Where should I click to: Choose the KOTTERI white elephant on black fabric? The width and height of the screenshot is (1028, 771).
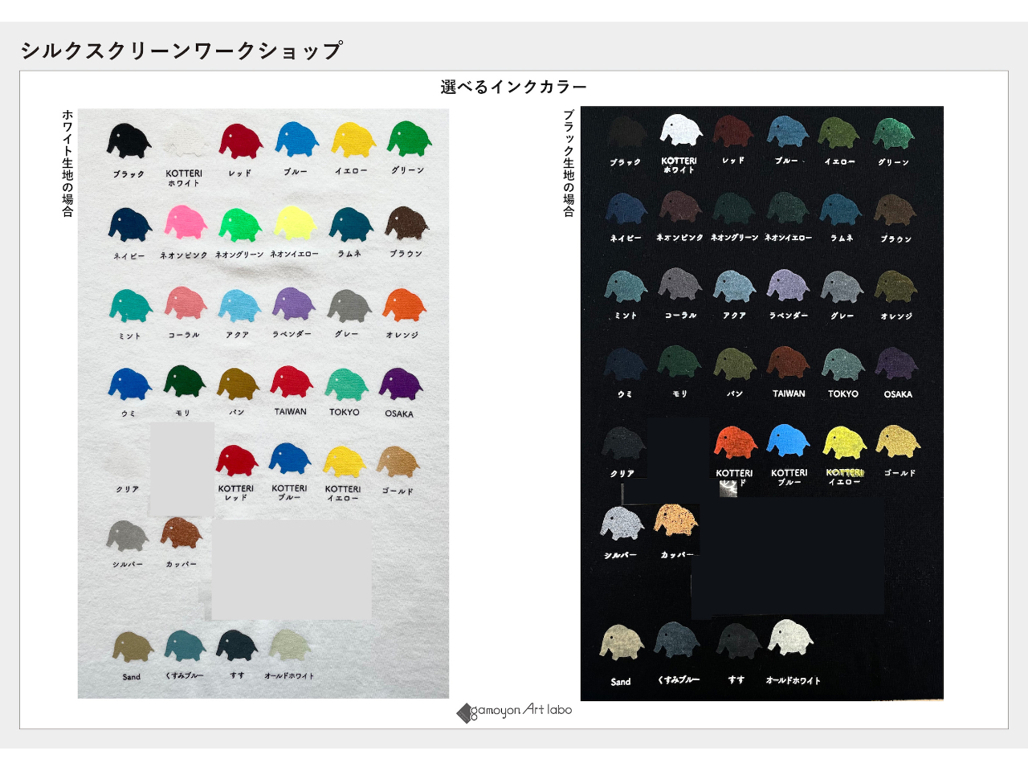[x=681, y=130]
